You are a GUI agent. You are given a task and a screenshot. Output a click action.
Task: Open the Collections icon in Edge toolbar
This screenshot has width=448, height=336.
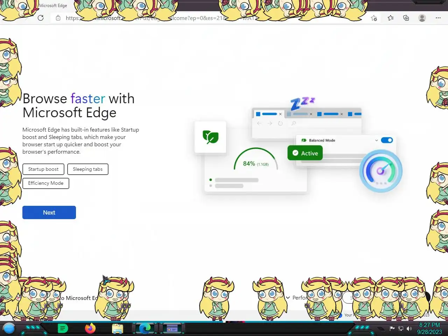pyautogui.click(x=406, y=18)
